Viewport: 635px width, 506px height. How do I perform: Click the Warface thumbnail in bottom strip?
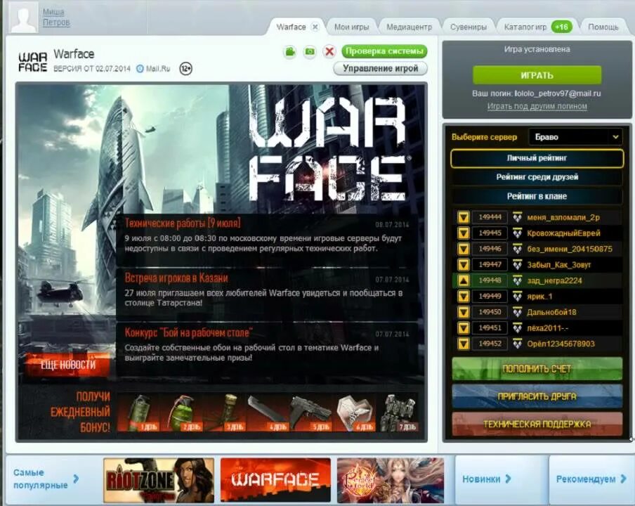point(276,480)
